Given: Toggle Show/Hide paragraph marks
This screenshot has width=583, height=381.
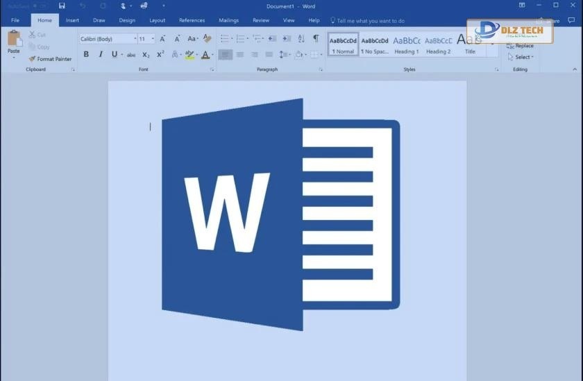Looking at the screenshot, I should 316,39.
